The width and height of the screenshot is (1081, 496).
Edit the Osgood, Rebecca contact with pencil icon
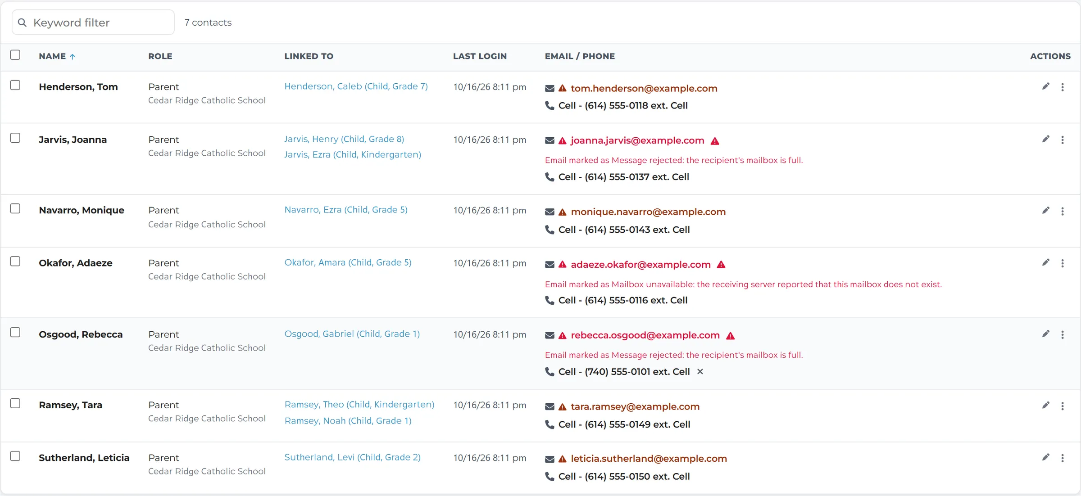1045,334
